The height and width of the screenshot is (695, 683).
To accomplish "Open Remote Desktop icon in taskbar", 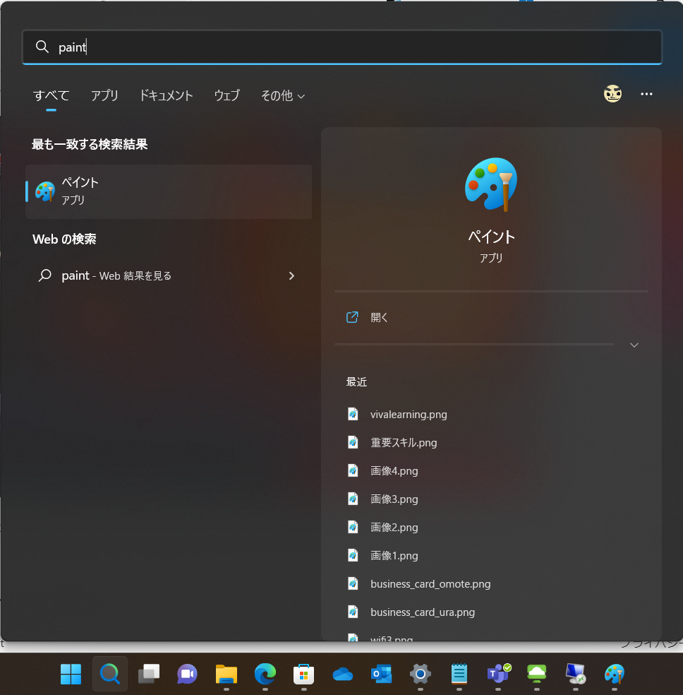I will [576, 674].
